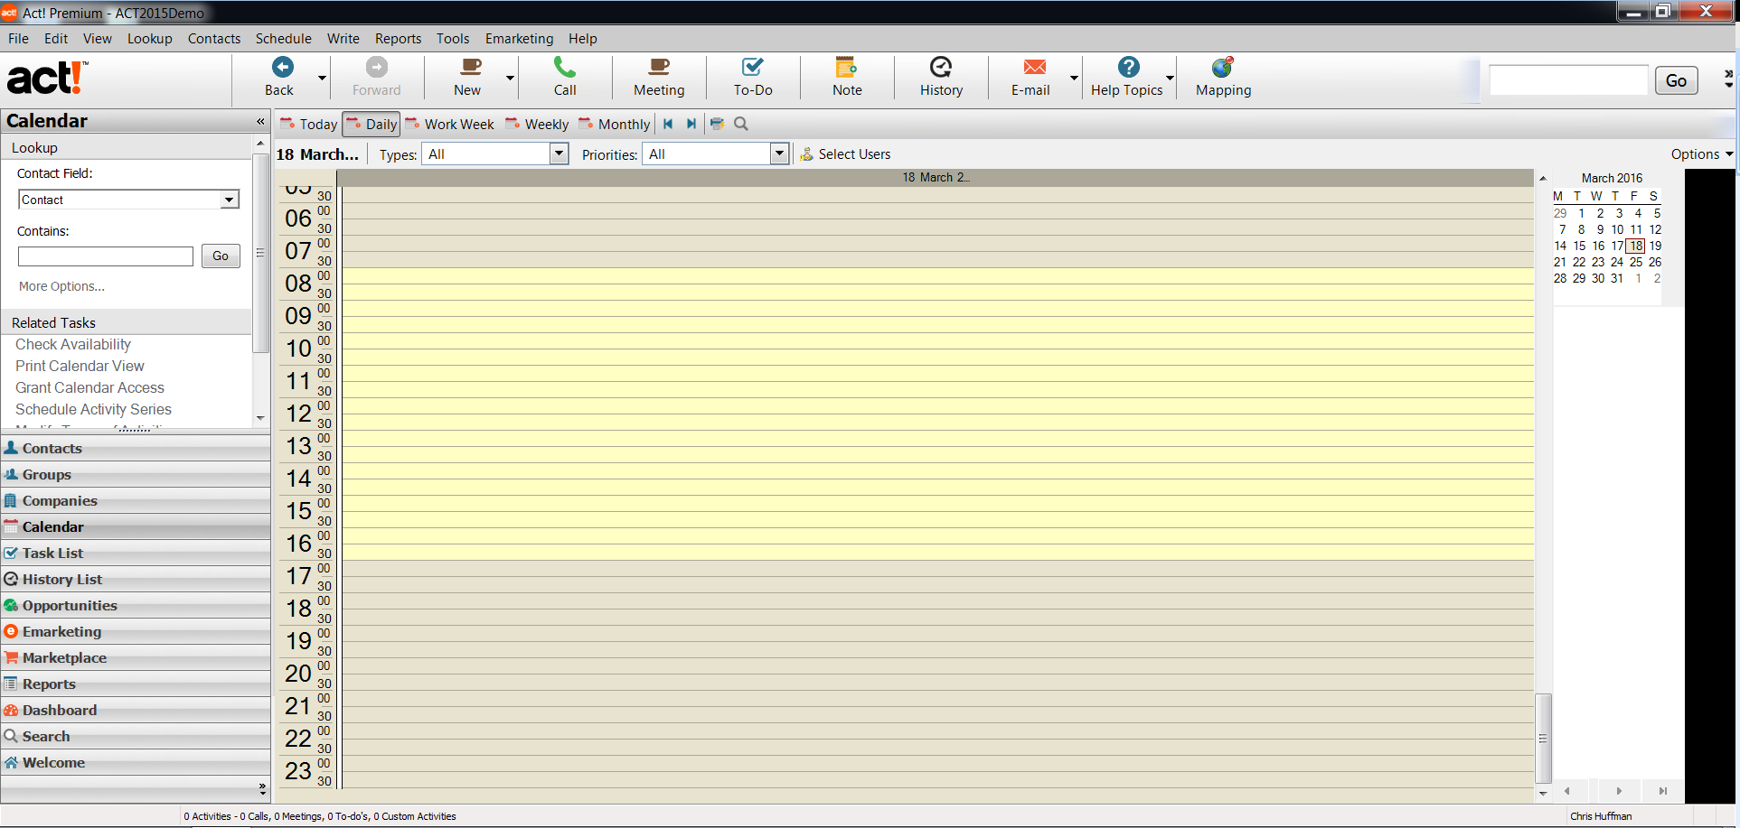
Task: Click the Call phone icon
Action: (565, 67)
